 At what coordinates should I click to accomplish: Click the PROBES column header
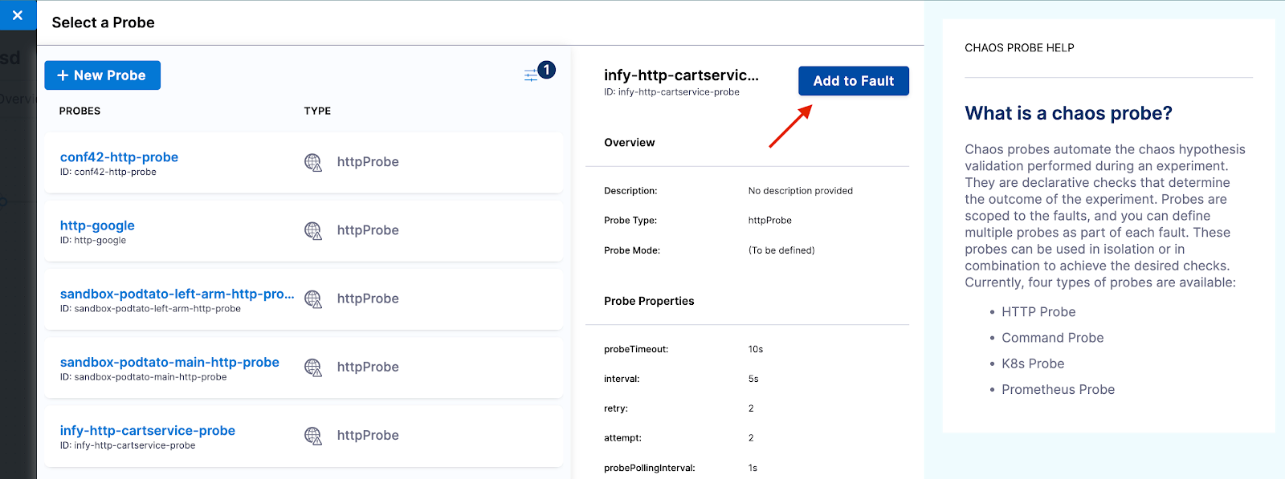point(80,111)
